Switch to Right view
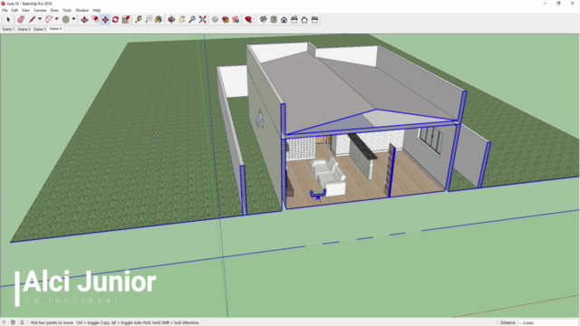Image resolution: width=580 pixels, height=326 pixels. [294, 20]
